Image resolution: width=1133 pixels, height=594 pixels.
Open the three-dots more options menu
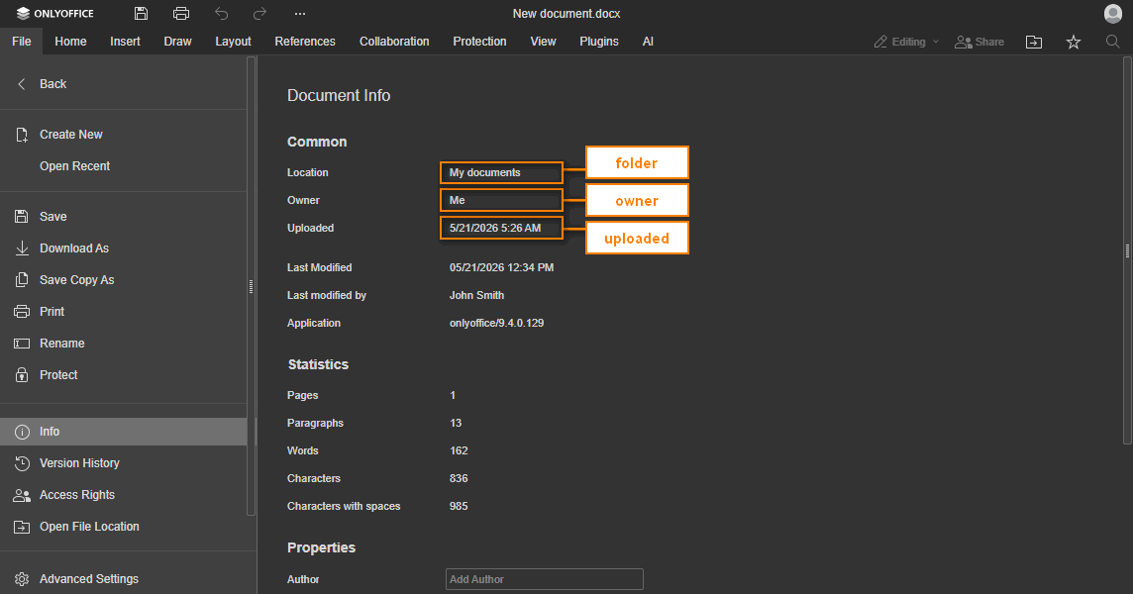(x=300, y=14)
